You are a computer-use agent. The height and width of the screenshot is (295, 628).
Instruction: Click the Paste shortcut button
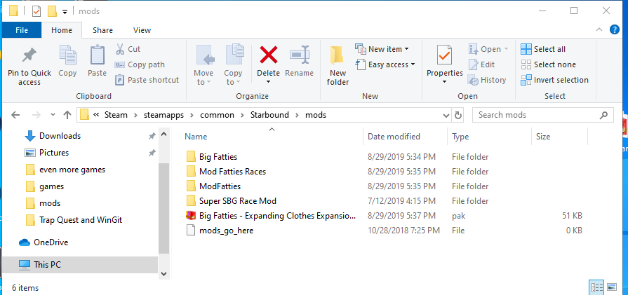tap(147, 80)
